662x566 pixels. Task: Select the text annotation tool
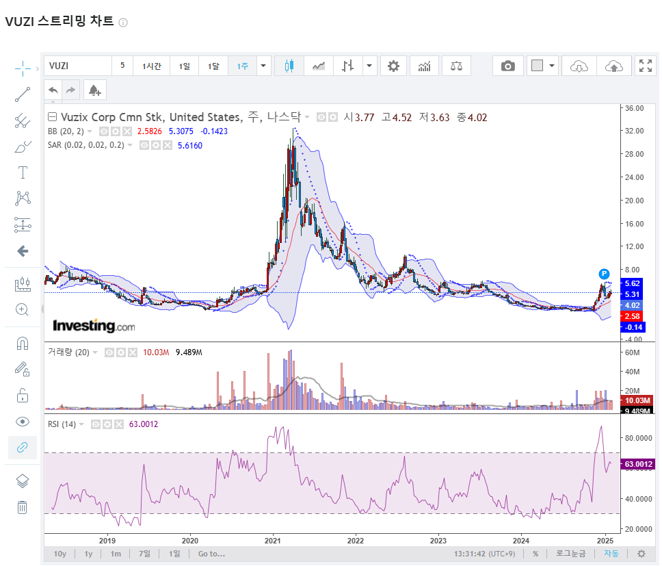click(23, 172)
